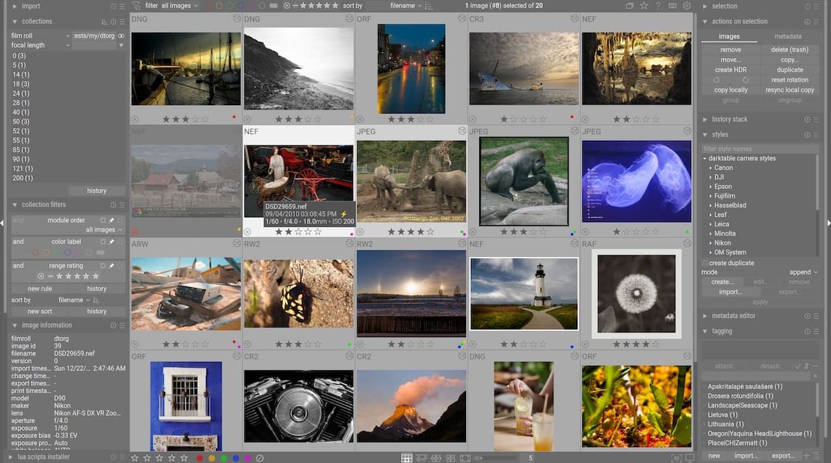The height and width of the screenshot is (463, 831).
Task: Click rotate counterclockwise icon in actions on selection
Action: (717, 80)
